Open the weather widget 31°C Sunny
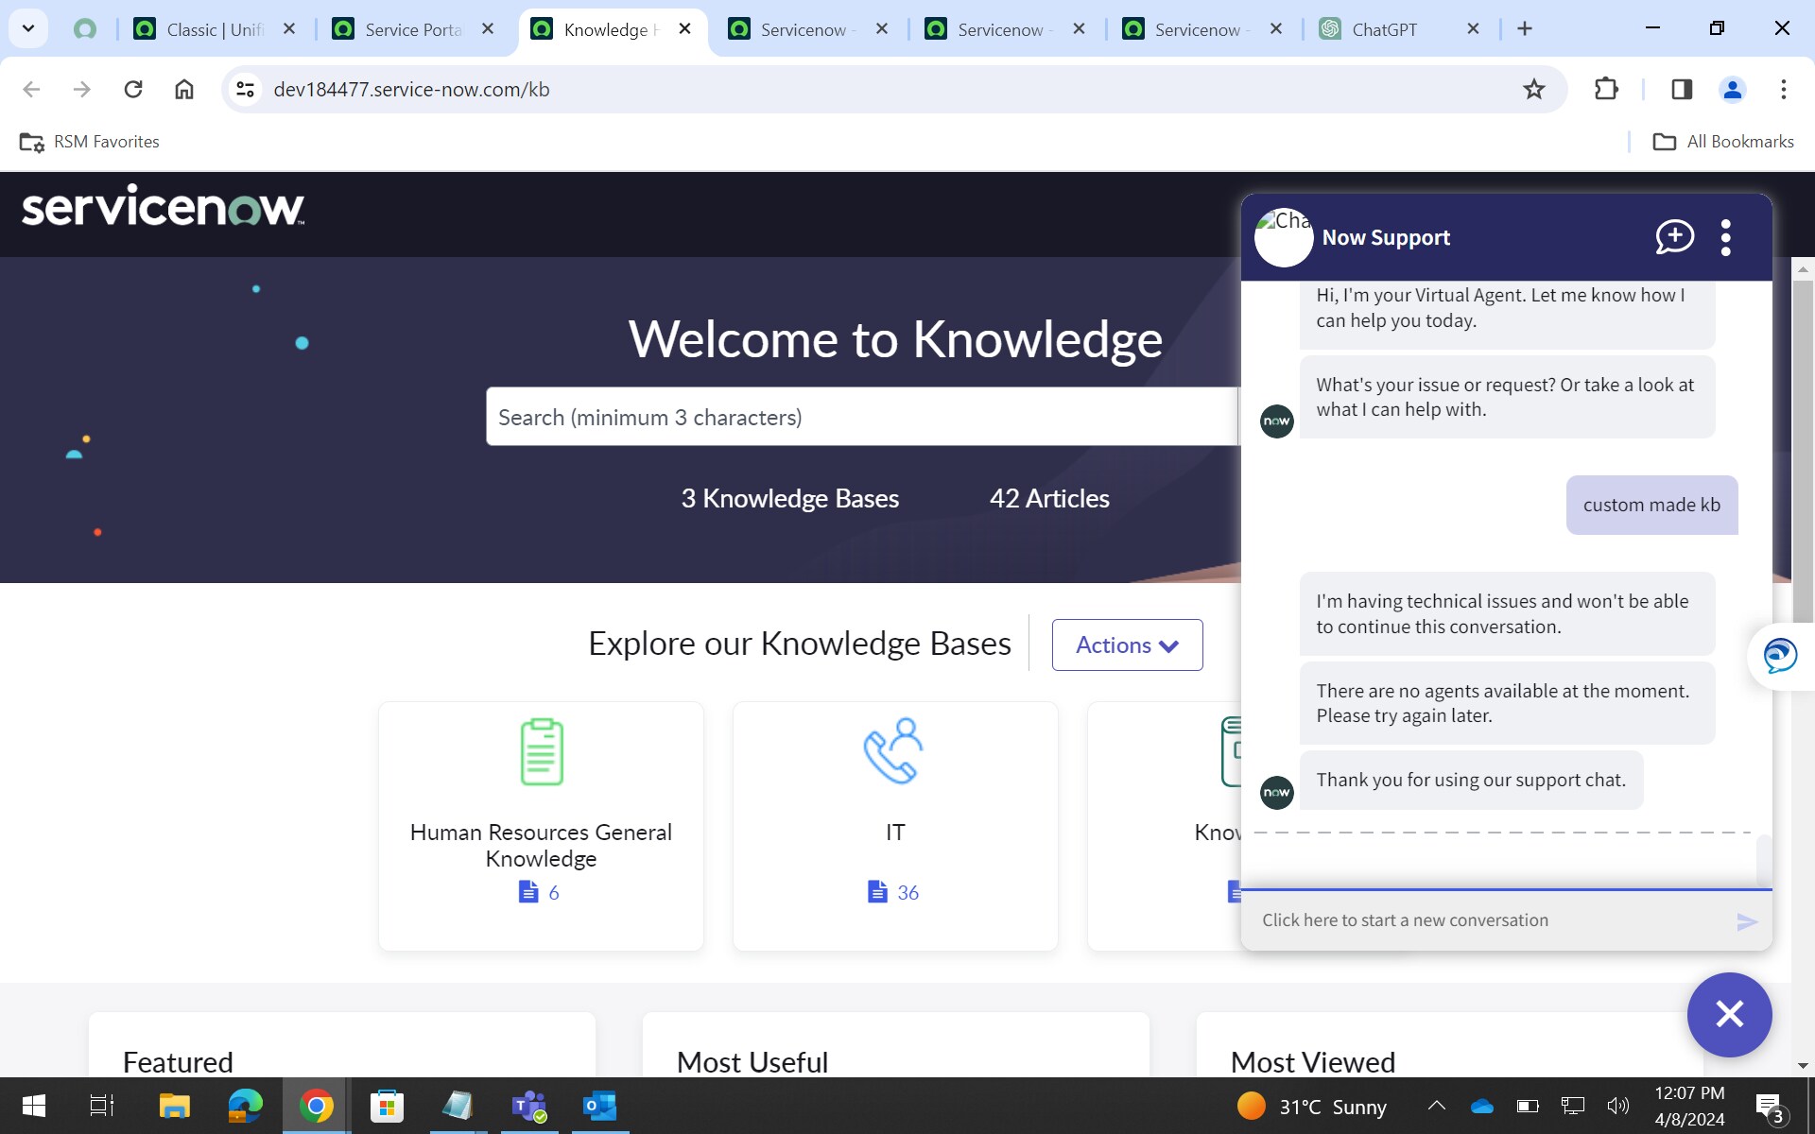Screen dimensions: 1815x1134 click(1312, 1106)
